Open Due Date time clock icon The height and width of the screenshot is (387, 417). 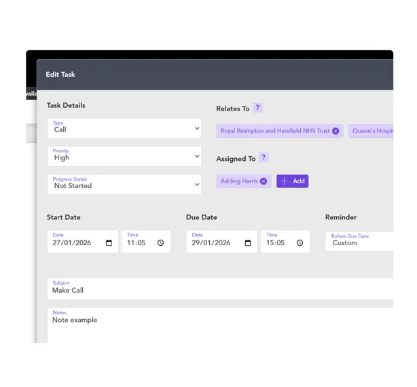tap(300, 242)
